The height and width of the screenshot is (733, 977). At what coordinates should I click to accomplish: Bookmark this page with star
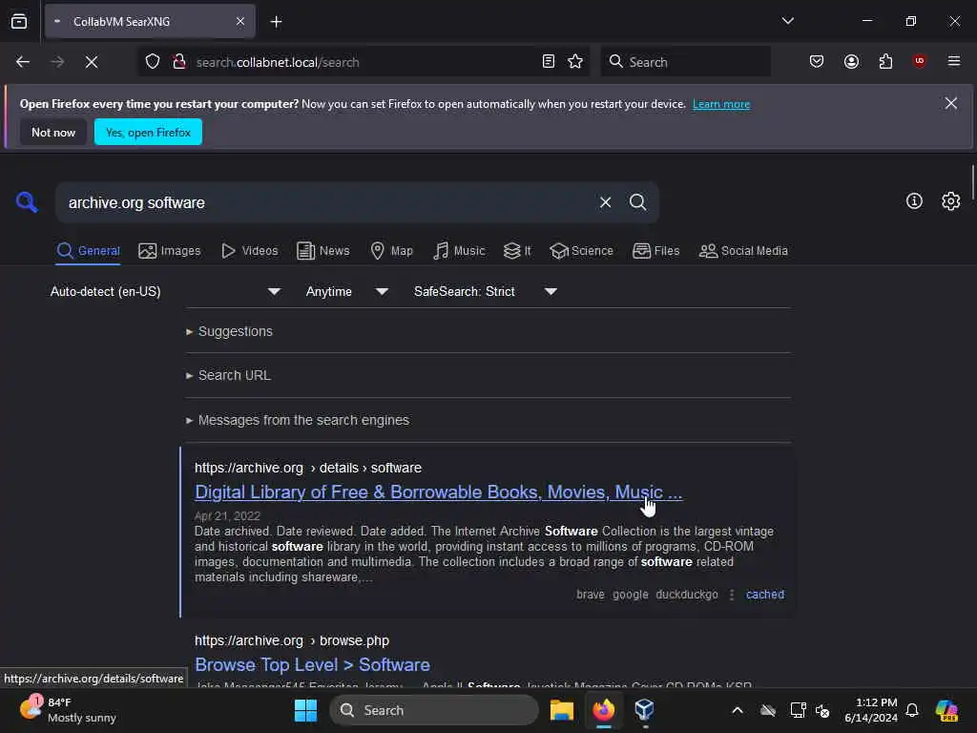click(x=575, y=61)
